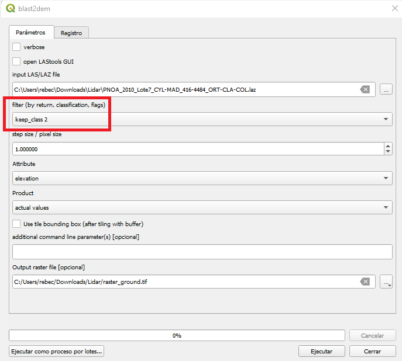Expand the Attribute elevation dropdown
402x361 pixels.
(202, 178)
